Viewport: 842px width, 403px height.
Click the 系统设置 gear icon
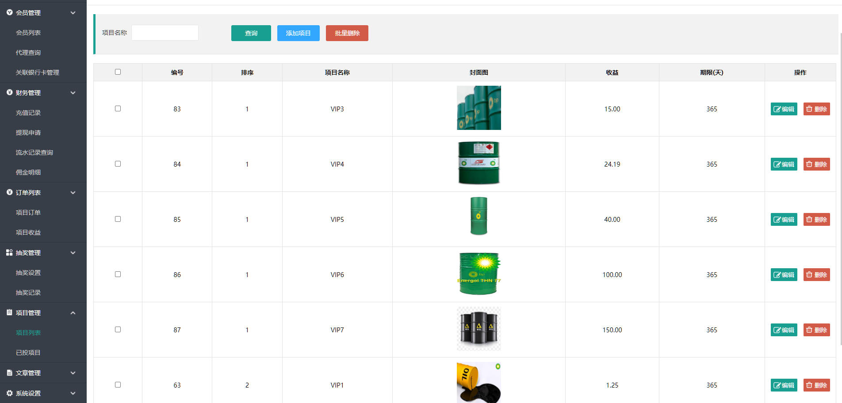click(9, 393)
